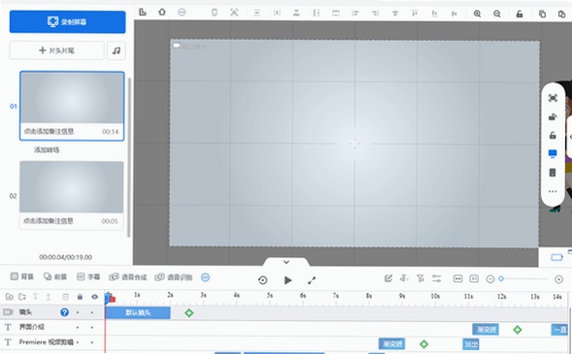
Task: Toggle show-all eye icon in the timeline header
Action: 94,297
